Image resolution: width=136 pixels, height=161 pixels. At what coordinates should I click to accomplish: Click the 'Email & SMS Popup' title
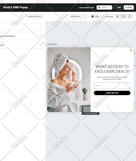(15, 7)
